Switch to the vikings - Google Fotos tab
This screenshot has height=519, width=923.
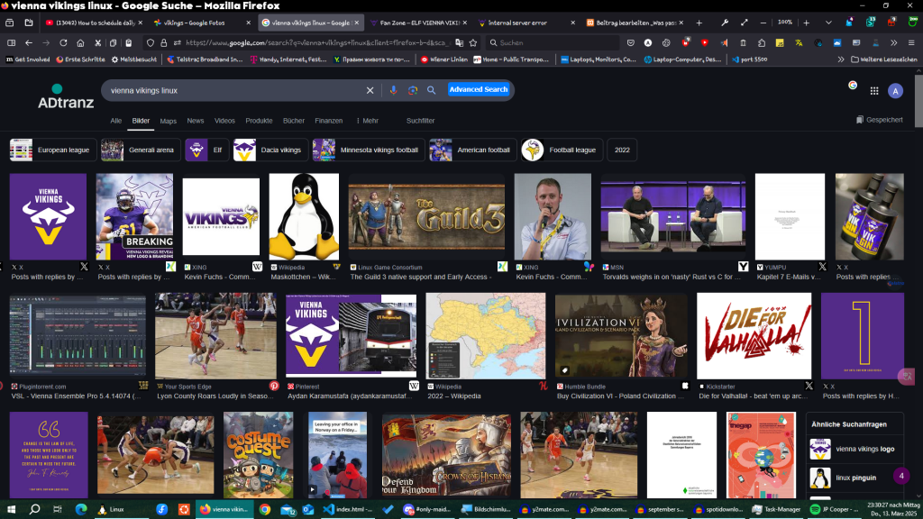(x=202, y=23)
